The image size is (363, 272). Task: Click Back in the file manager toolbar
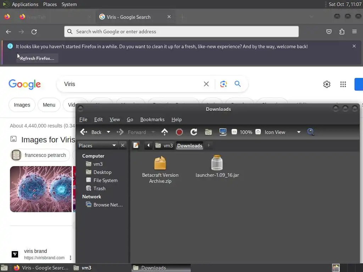pyautogui.click(x=91, y=132)
